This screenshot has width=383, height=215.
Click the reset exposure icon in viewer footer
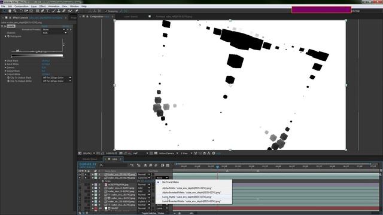coord(214,153)
